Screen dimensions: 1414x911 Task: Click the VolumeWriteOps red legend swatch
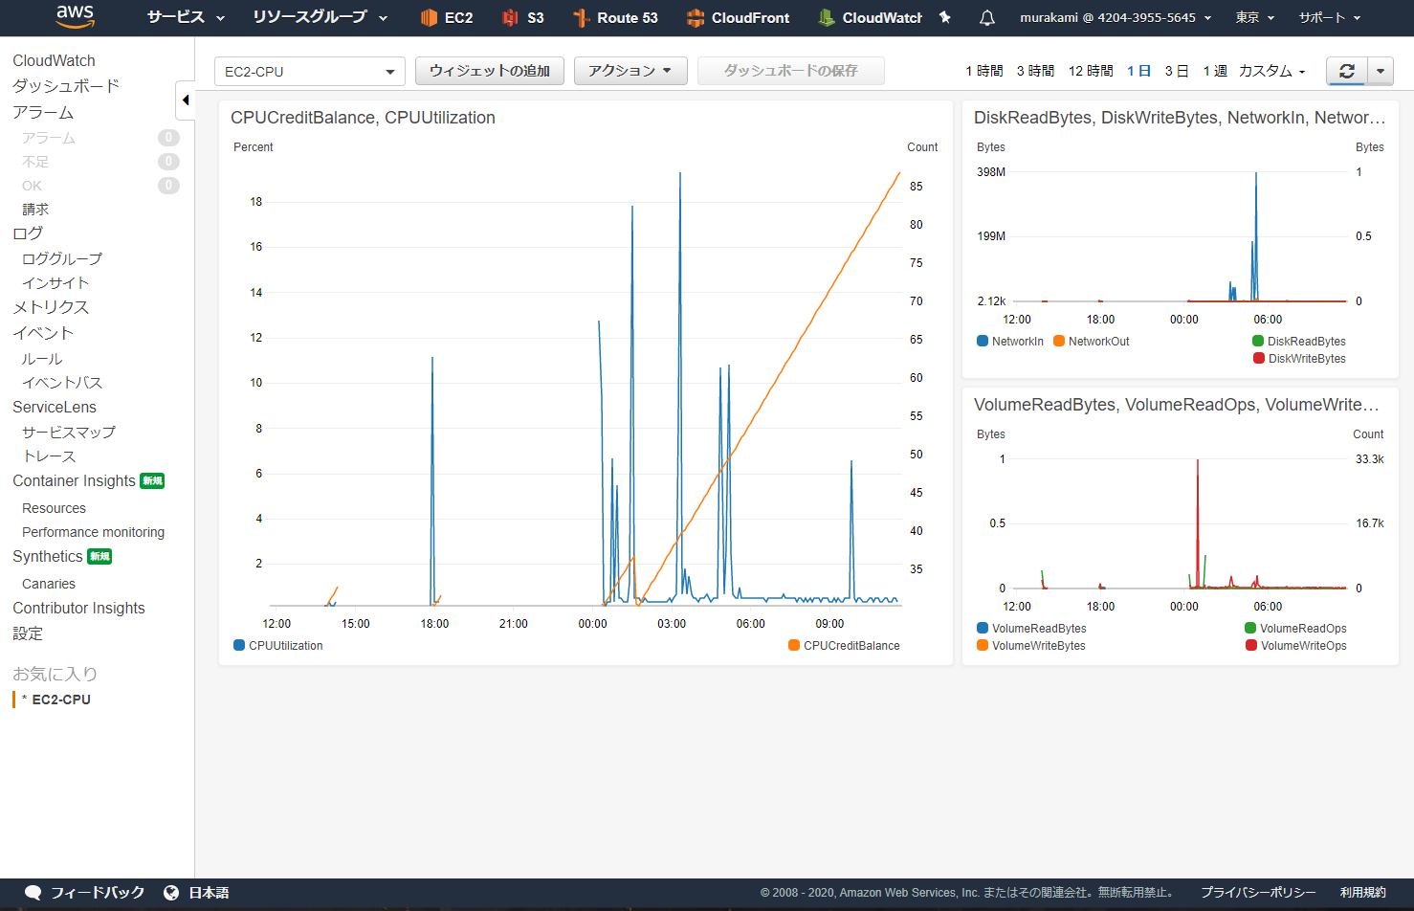(x=1251, y=646)
